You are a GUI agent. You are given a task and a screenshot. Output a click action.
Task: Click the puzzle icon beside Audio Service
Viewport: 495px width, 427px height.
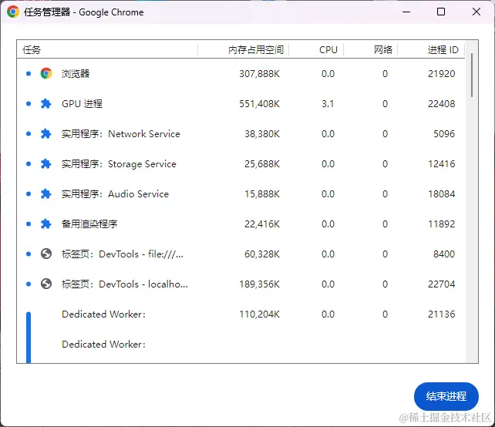tap(46, 193)
